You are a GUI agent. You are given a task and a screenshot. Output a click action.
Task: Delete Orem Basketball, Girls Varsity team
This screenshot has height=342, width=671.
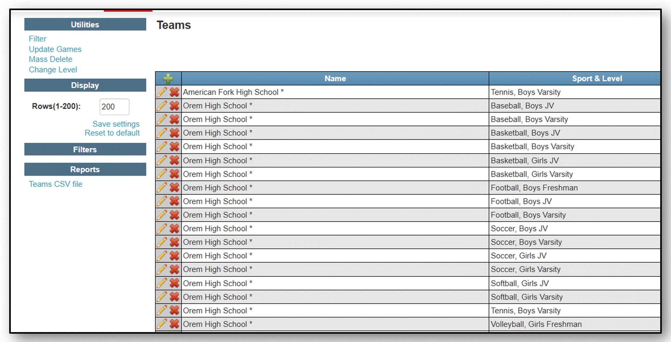point(174,174)
